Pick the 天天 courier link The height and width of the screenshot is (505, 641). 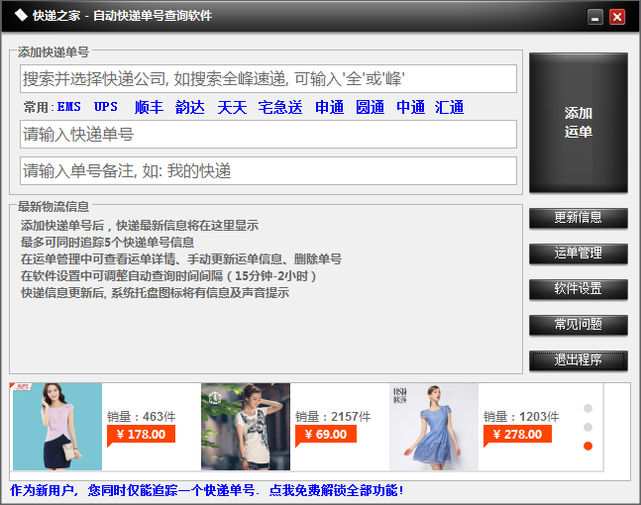[232, 107]
